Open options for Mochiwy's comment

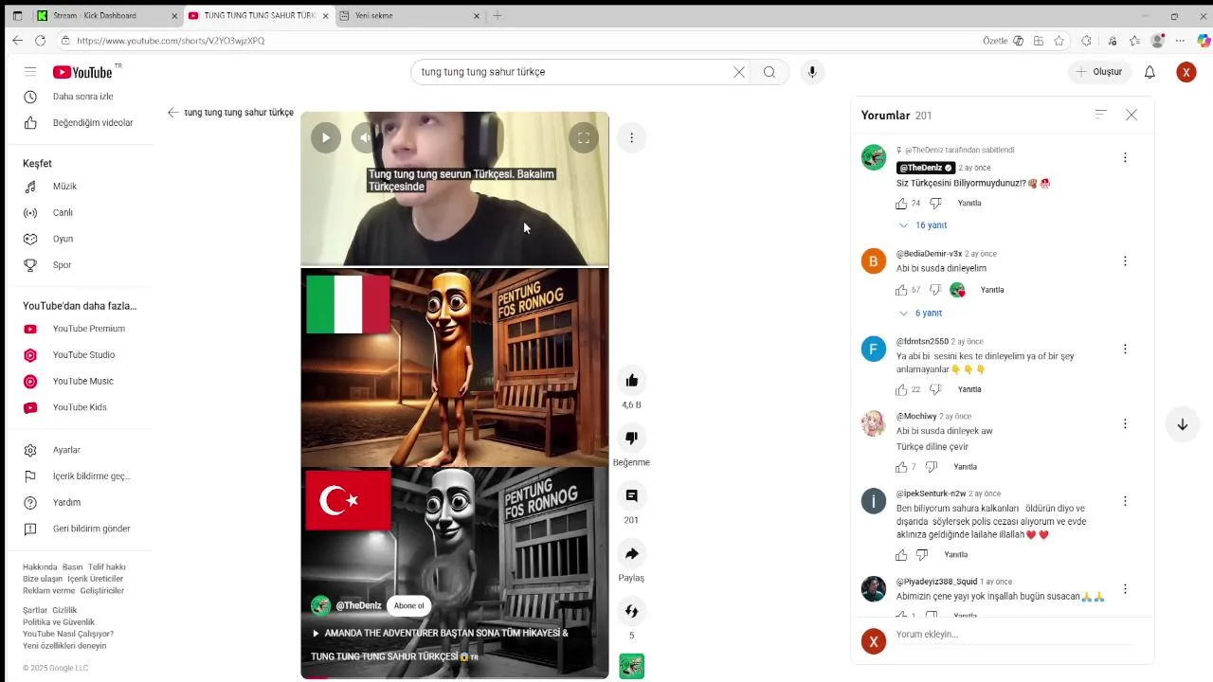click(x=1125, y=424)
